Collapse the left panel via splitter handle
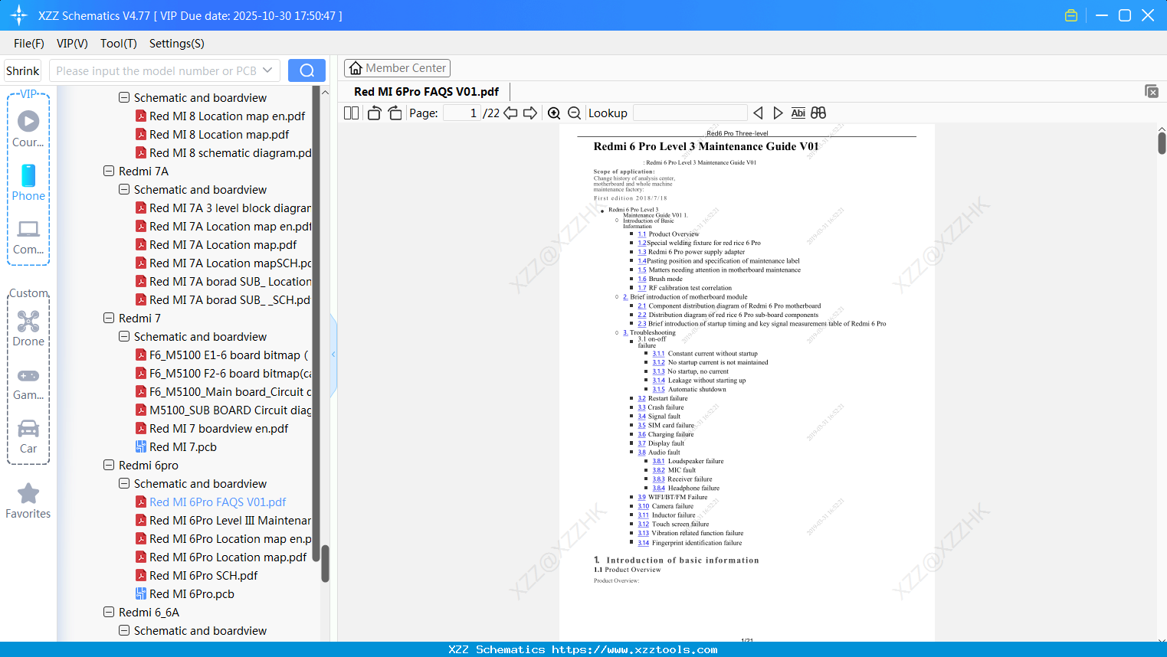 [x=333, y=355]
